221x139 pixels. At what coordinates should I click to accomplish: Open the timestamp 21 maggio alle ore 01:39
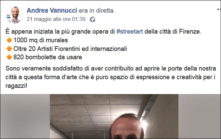point(56,19)
